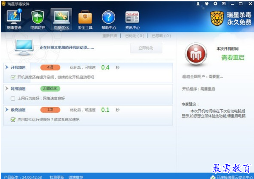Click the orange 1项 badge
Viewport: 254px width, 179px height.
[x=50, y=110]
